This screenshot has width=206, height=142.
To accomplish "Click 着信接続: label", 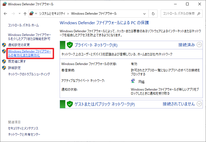I will pyautogui.click(x=68, y=70).
